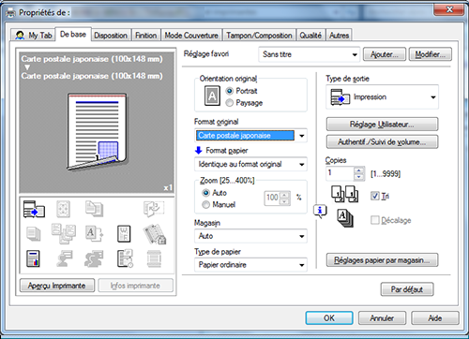
Task: Click the Ajouter button
Action: (385, 54)
